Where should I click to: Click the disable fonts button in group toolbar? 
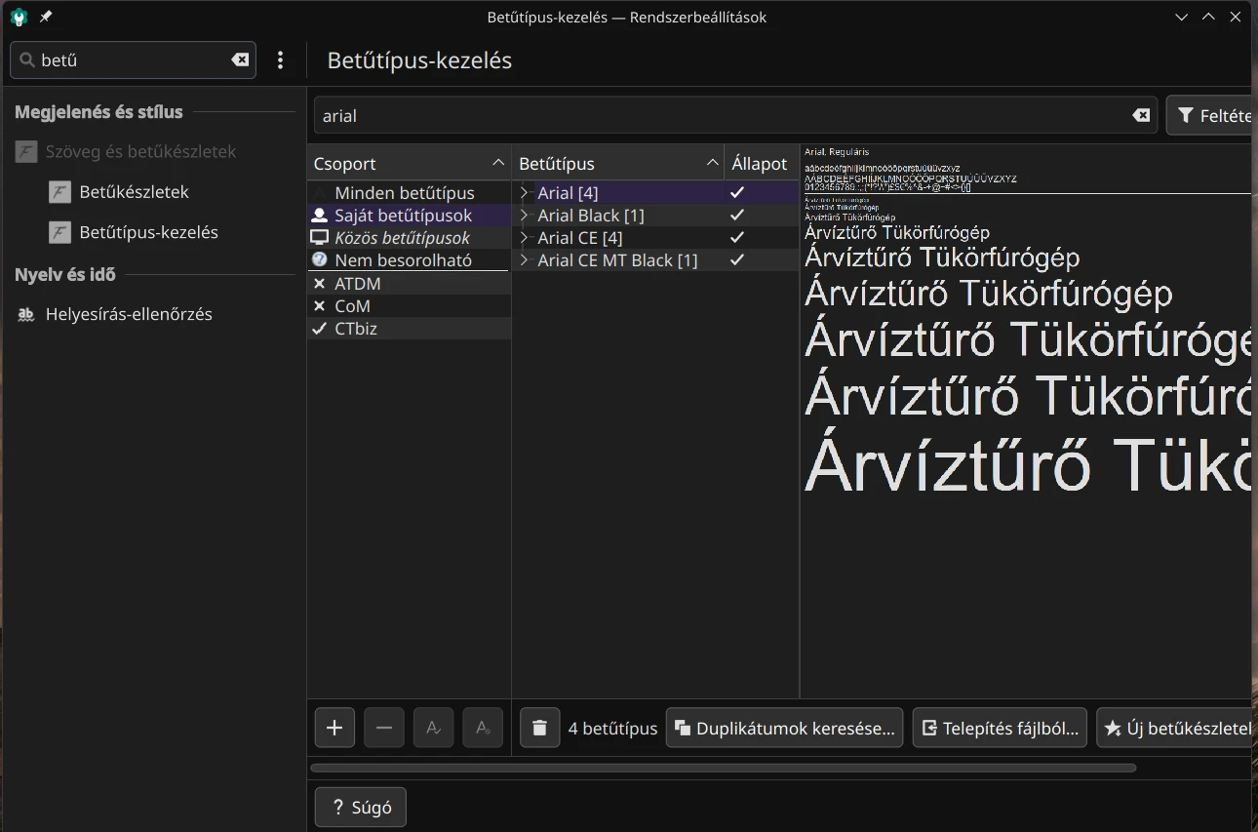coord(483,728)
